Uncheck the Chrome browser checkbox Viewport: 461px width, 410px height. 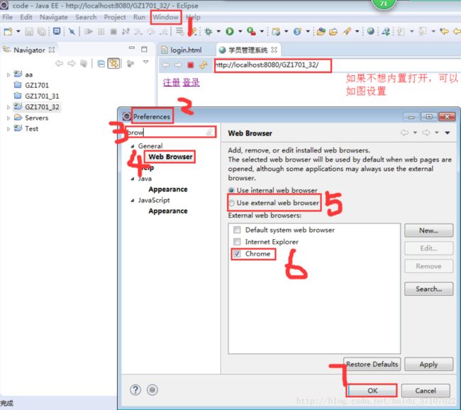coord(237,253)
